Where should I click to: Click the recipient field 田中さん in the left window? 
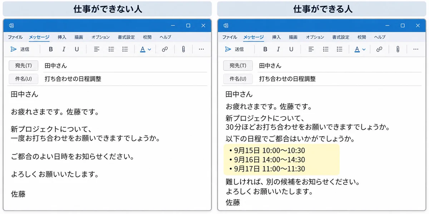pyautogui.click(x=125, y=66)
